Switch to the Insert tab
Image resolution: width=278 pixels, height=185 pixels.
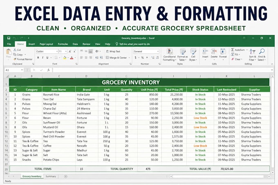pos(32,44)
